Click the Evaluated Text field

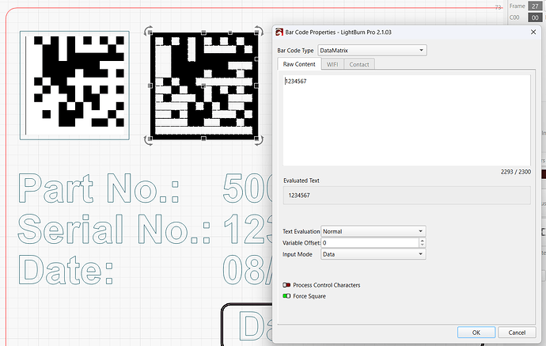pyautogui.click(x=407, y=195)
